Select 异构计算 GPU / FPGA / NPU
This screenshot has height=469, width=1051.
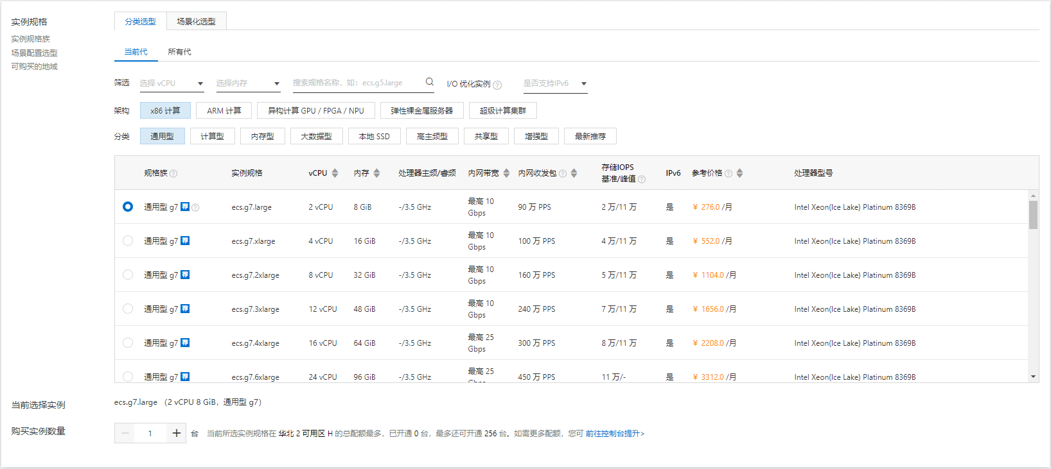[x=316, y=110]
